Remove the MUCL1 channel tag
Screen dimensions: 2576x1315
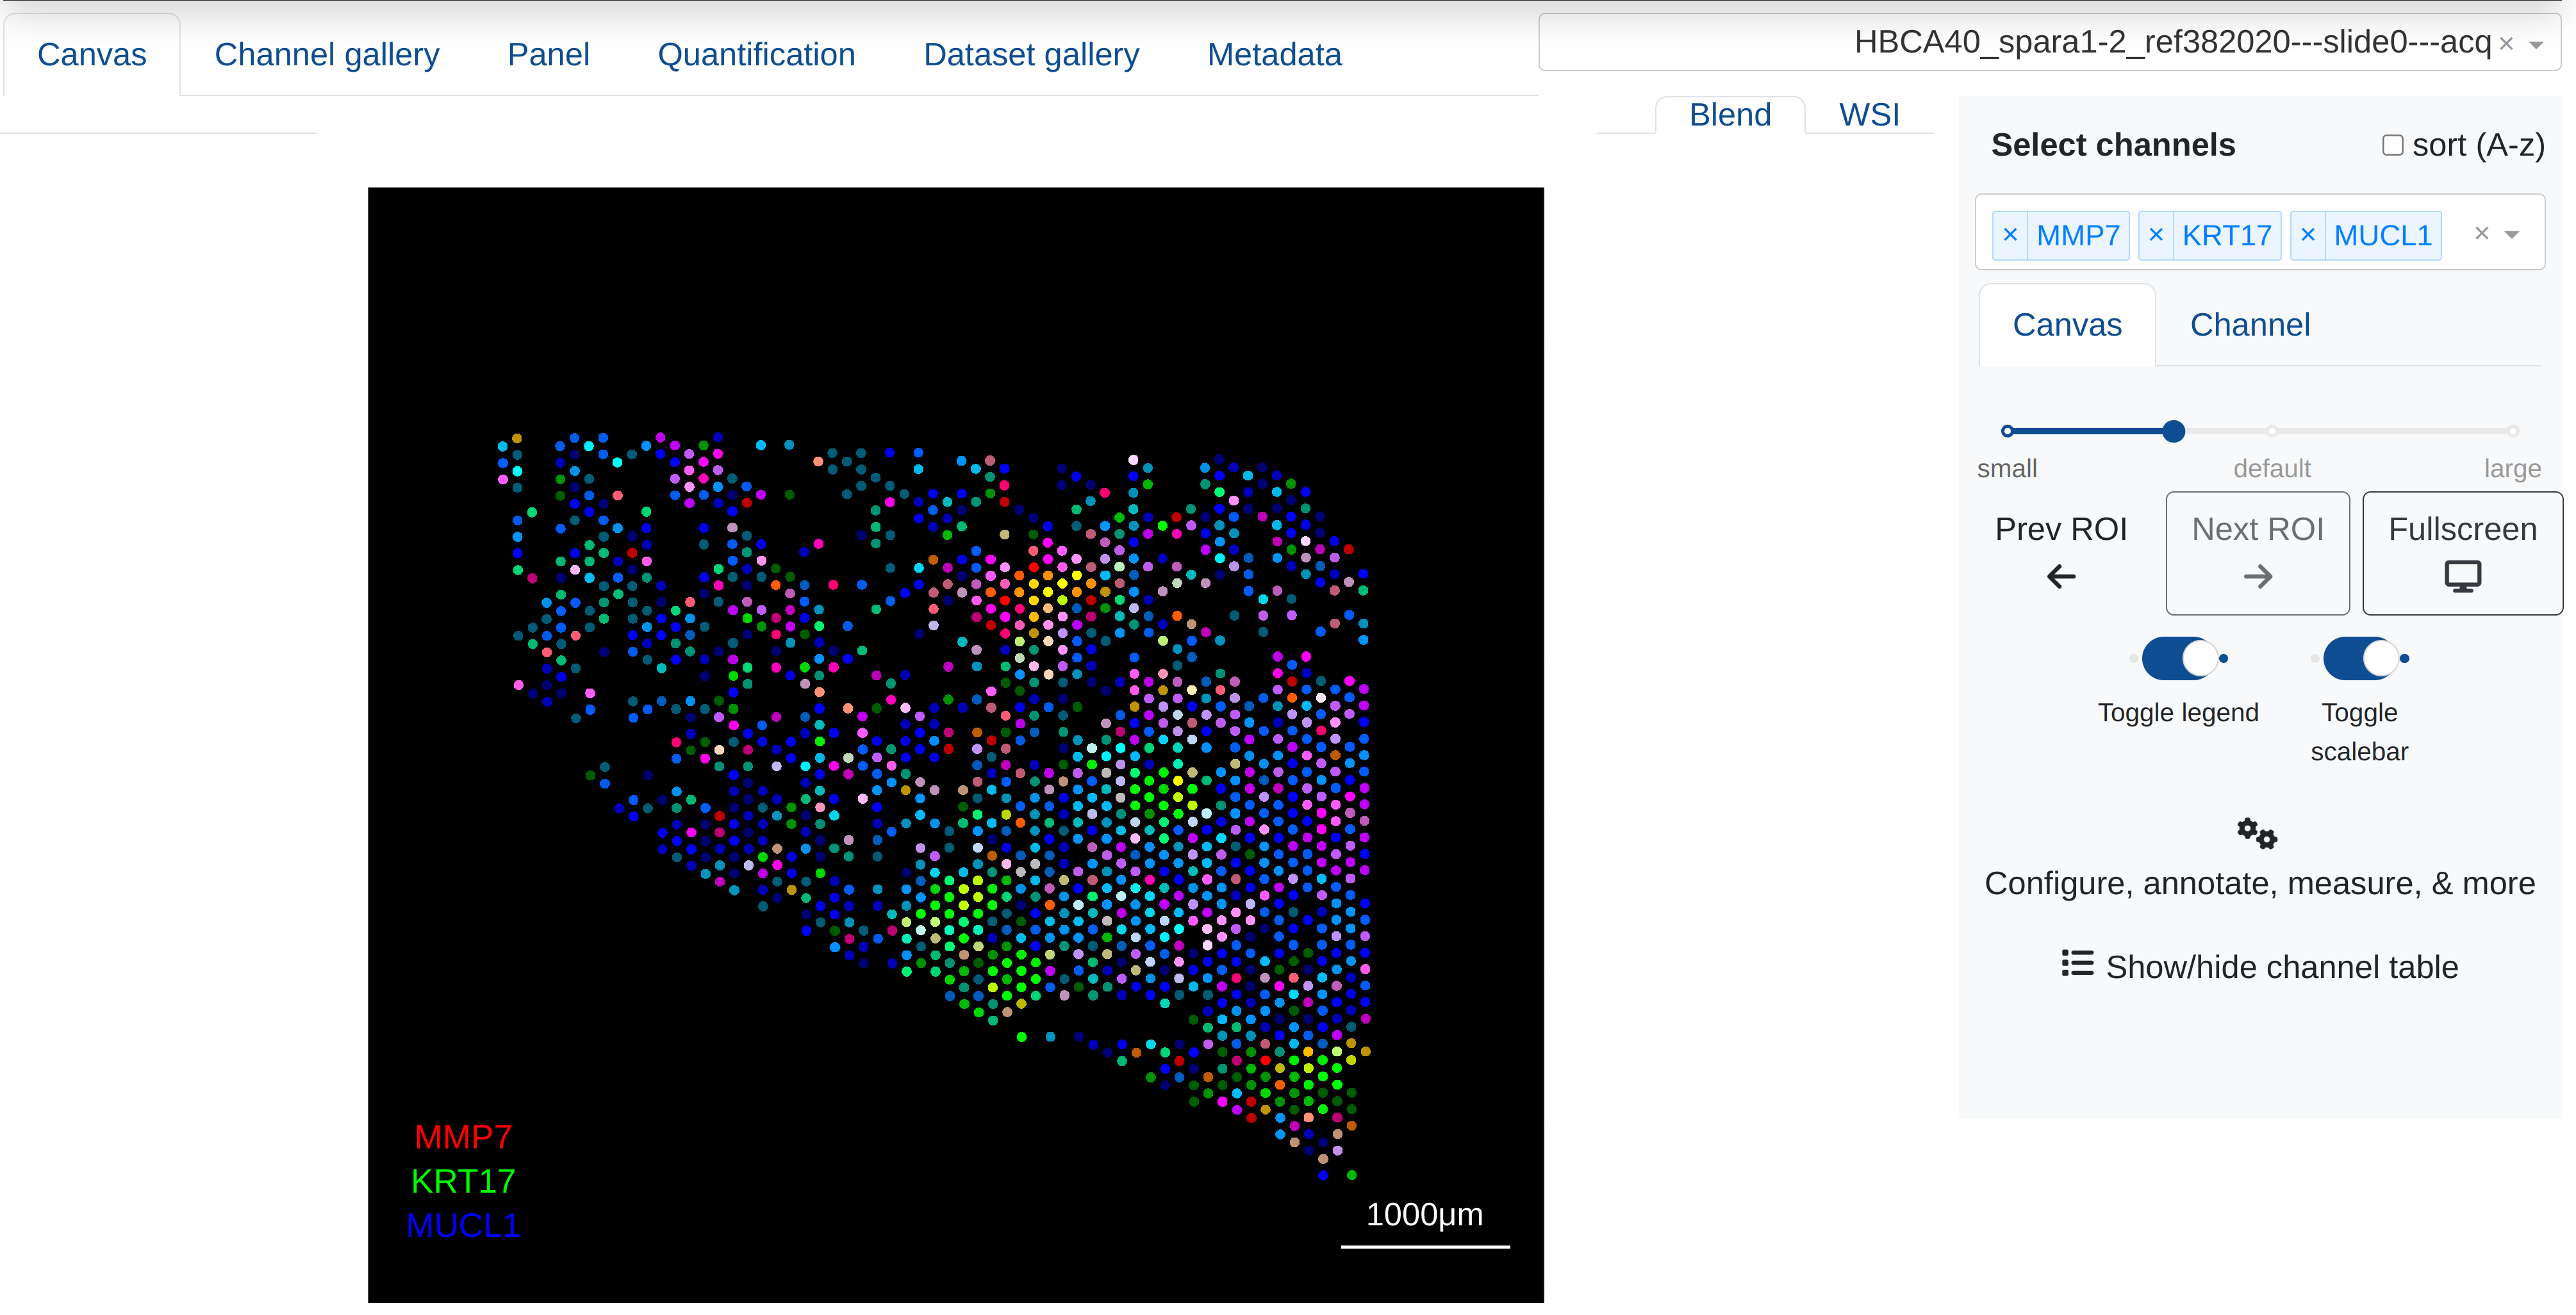tap(2308, 235)
